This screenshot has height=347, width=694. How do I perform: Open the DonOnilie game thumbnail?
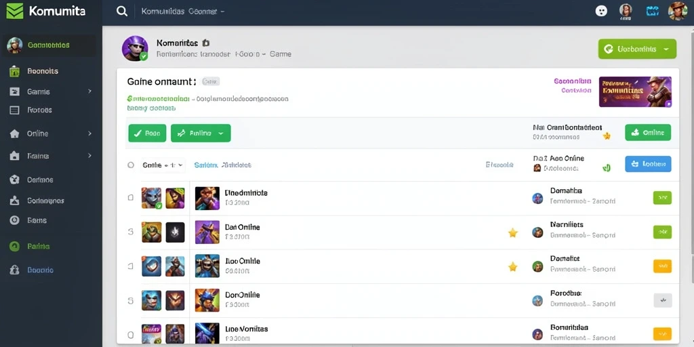point(207,300)
